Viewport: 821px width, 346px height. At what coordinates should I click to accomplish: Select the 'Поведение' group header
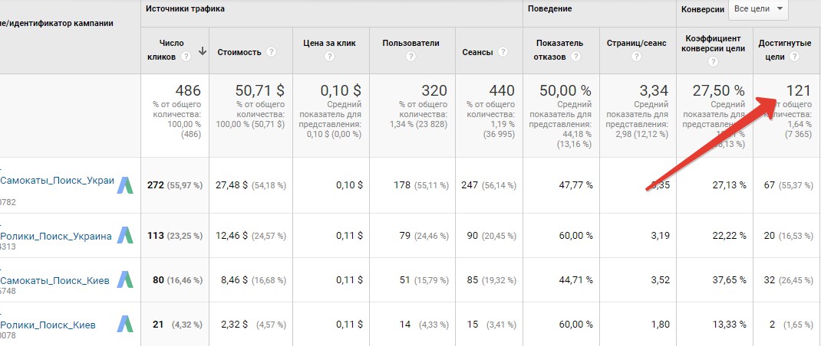click(550, 9)
